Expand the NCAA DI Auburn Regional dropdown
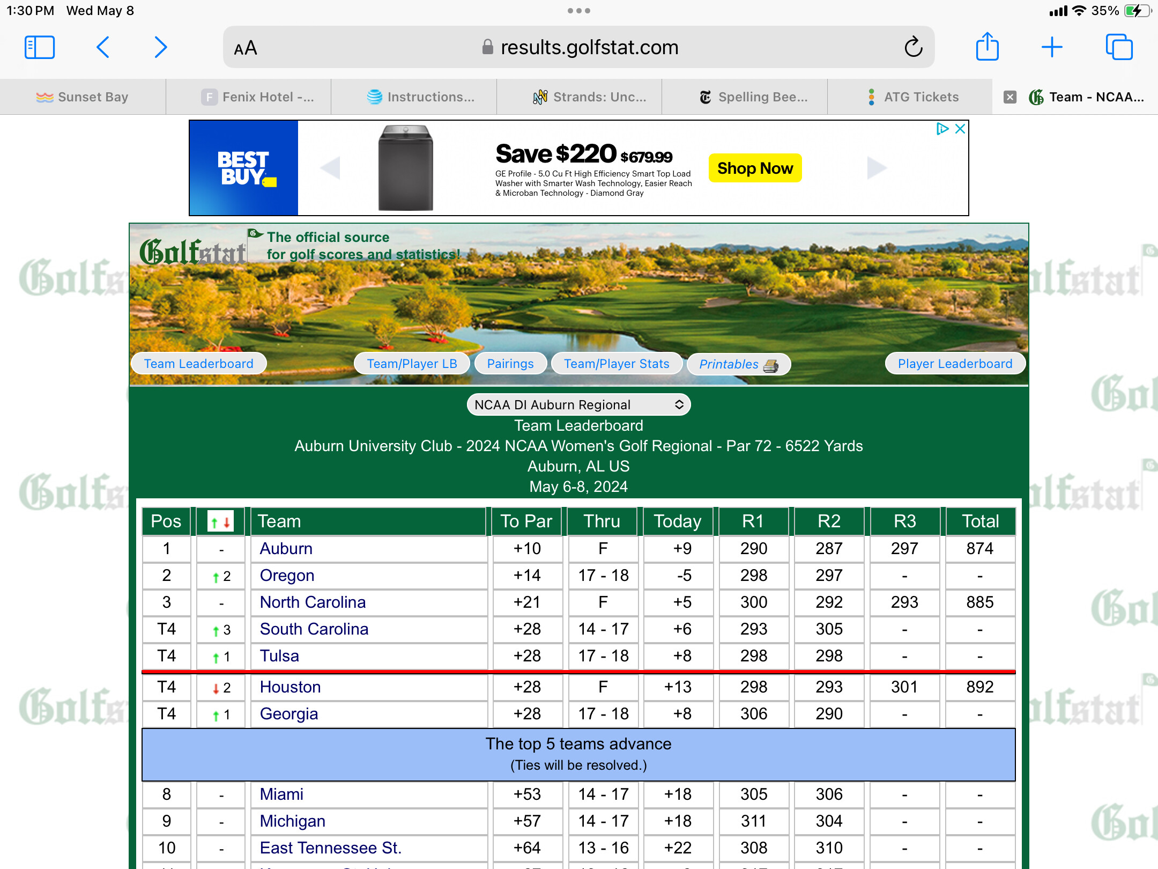The image size is (1158, 869). [x=578, y=404]
